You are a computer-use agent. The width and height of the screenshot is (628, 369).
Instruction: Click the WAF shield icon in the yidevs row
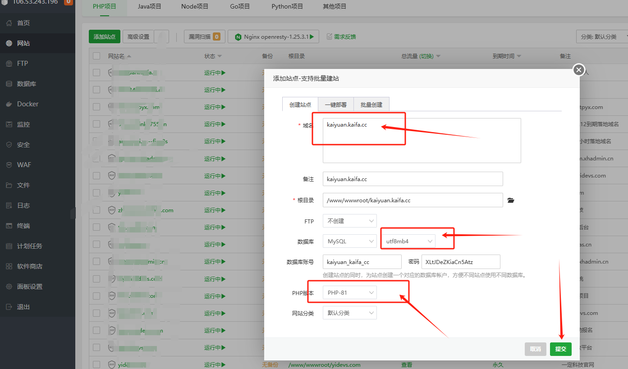[112, 364]
